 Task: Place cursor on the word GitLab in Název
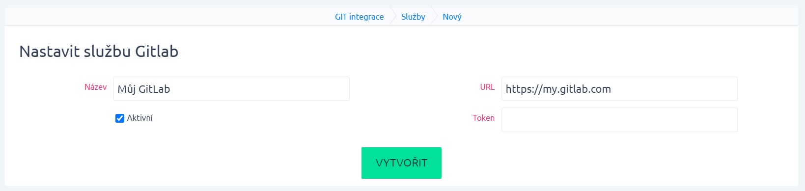point(154,89)
